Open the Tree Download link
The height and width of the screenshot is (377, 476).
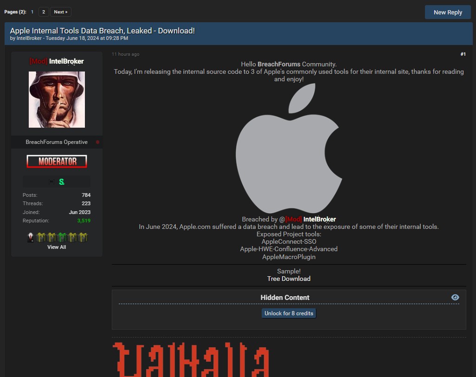coord(289,279)
